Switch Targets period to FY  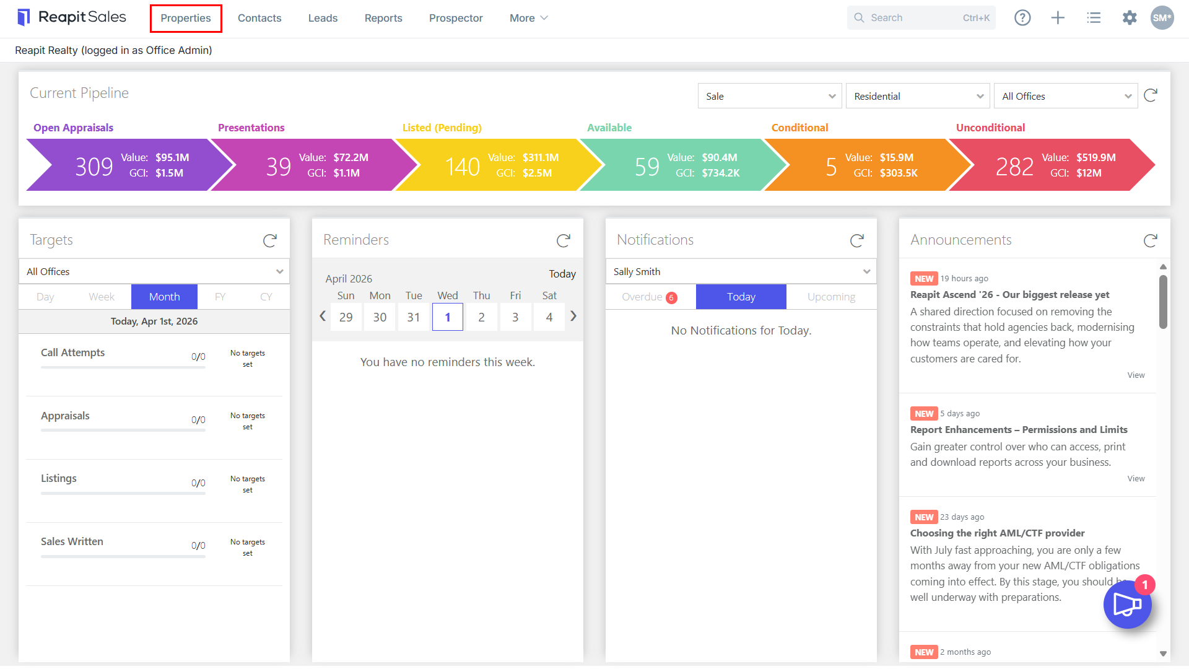(x=220, y=297)
